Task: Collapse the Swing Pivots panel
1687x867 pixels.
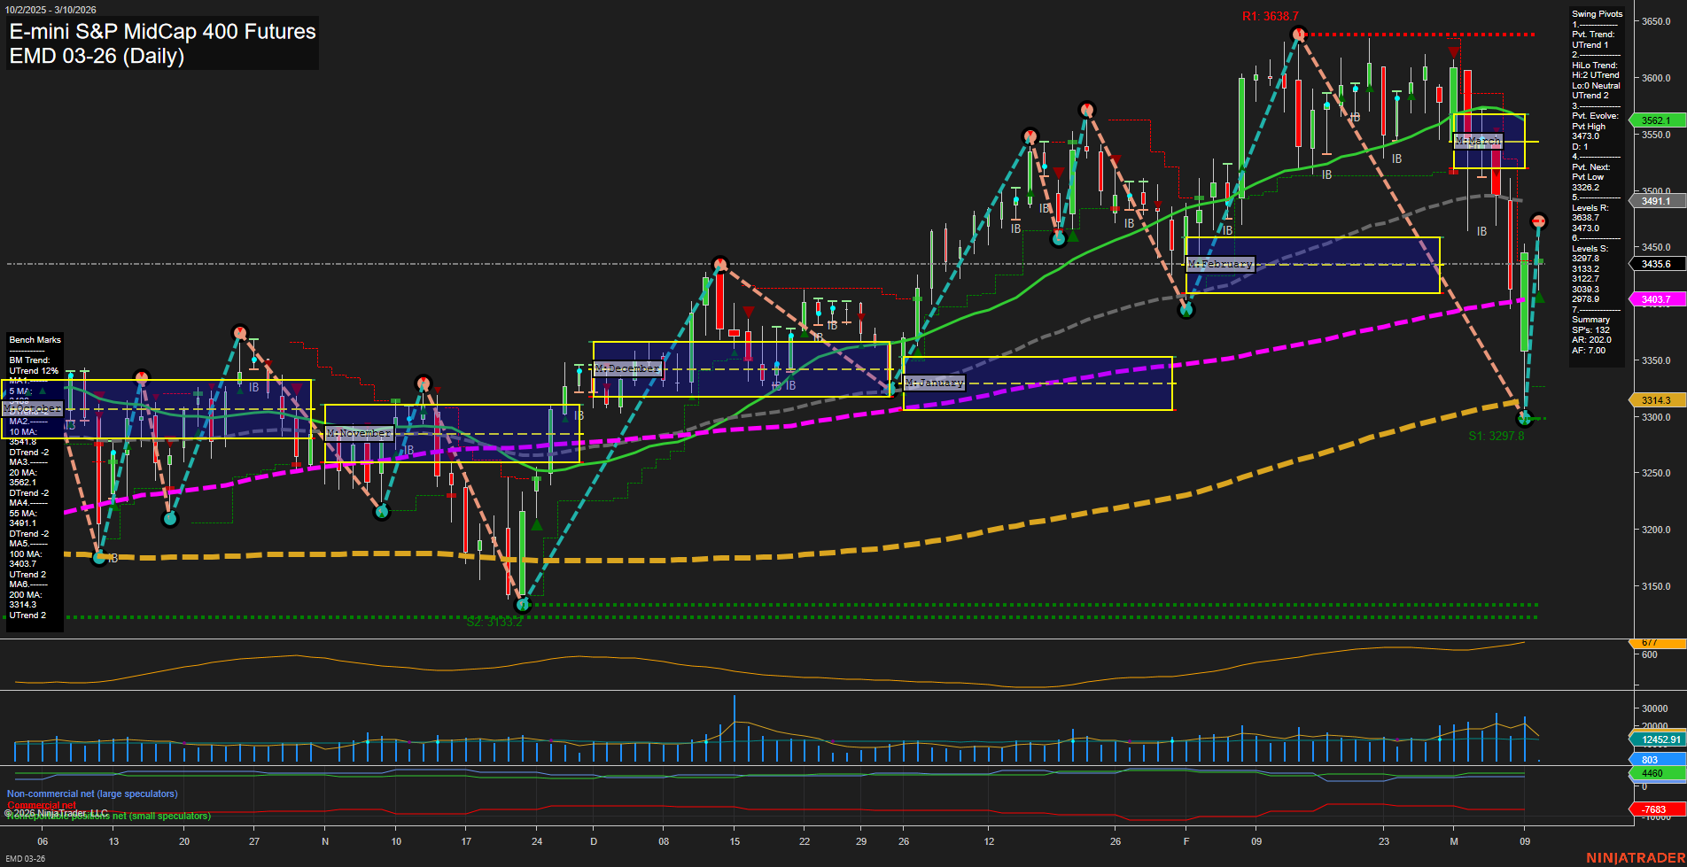Action: coord(1597,13)
